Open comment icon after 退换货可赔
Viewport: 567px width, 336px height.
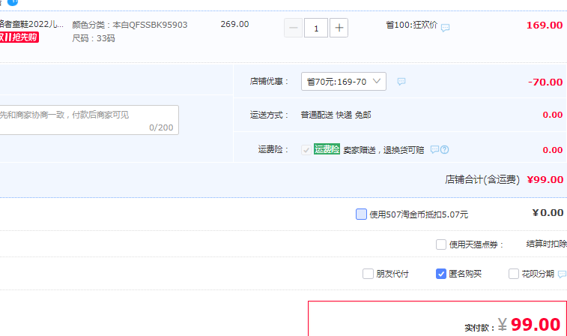coord(434,149)
